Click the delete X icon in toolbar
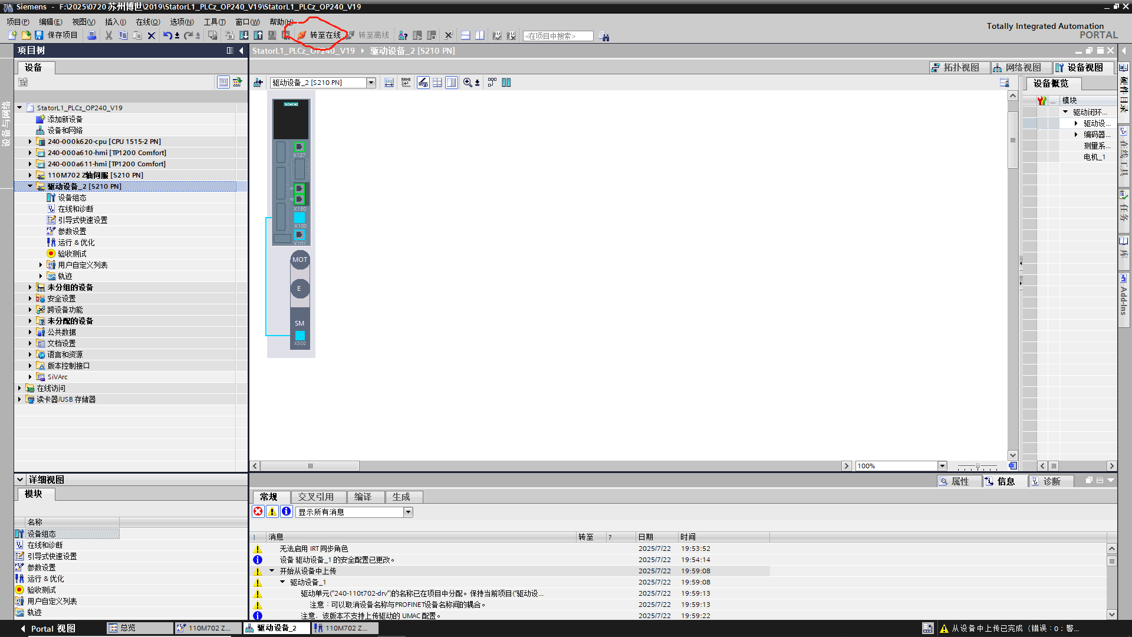The height and width of the screenshot is (637, 1132). point(152,35)
